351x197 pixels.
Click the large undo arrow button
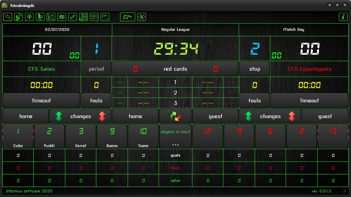click(x=127, y=17)
